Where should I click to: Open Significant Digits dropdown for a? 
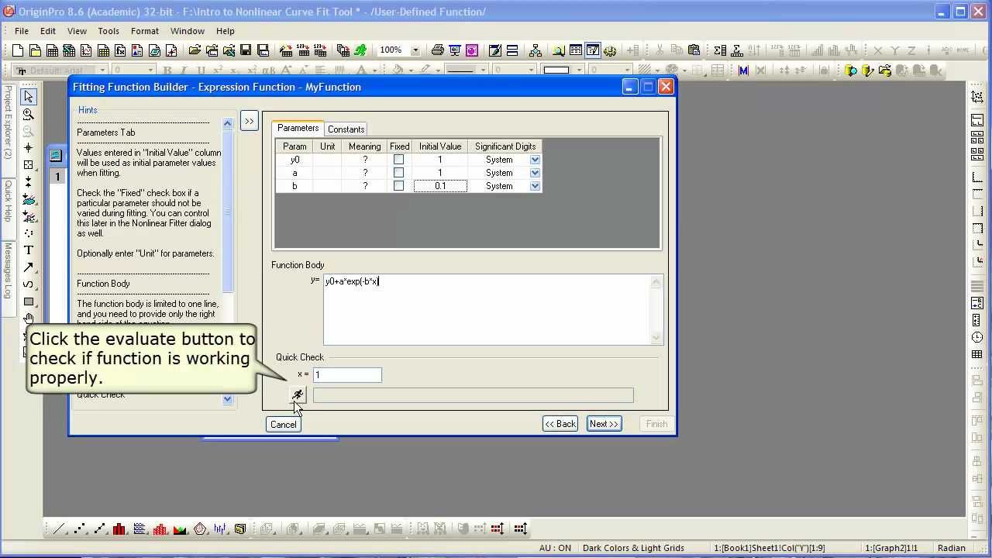tap(535, 173)
